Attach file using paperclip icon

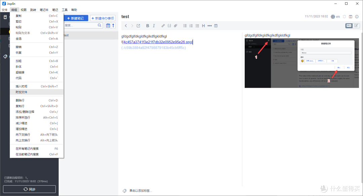pyautogui.click(x=175, y=25)
